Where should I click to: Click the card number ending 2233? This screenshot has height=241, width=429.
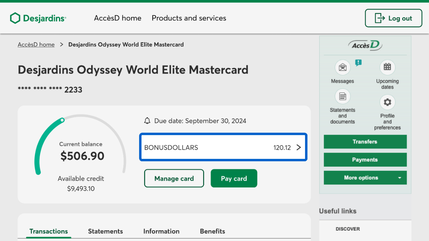(x=50, y=90)
